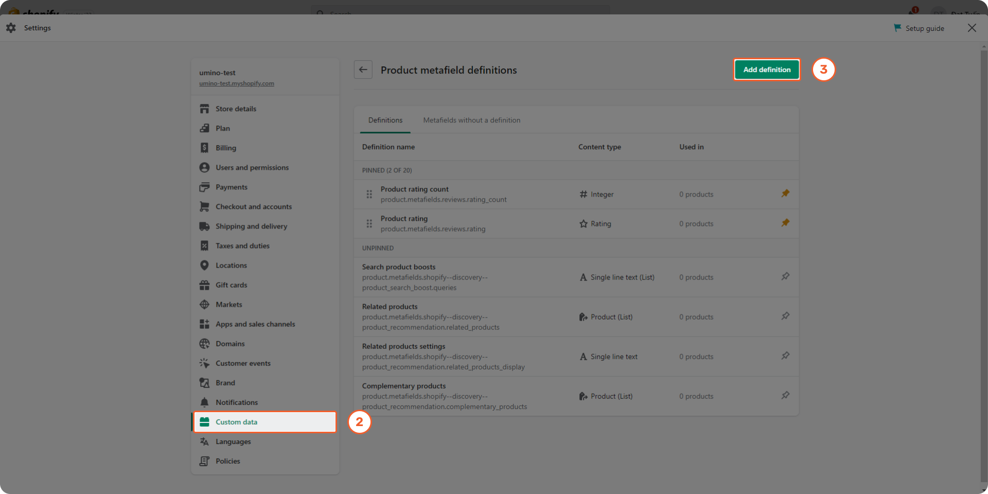Viewport: 988px width, 494px height.
Task: Unpin the Product rating definition
Action: pos(785,223)
